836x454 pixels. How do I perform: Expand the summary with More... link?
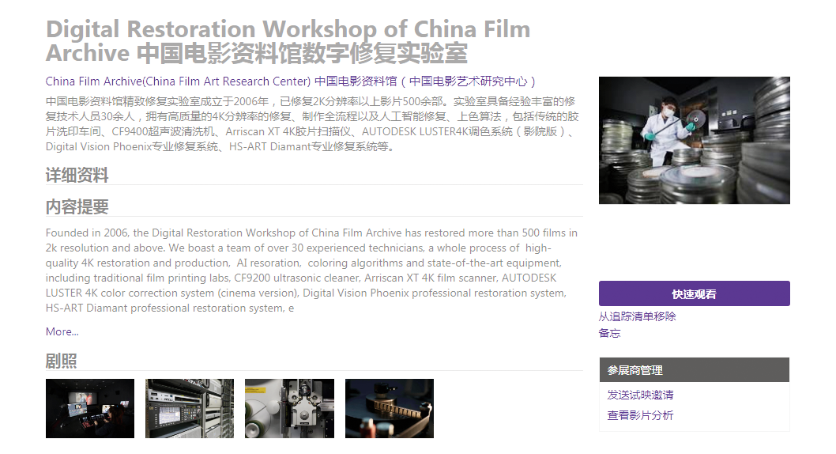coord(62,331)
